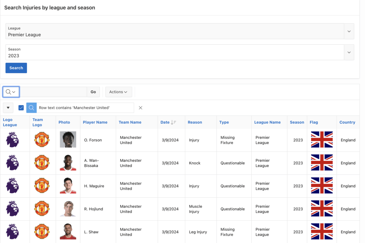Image resolution: width=365 pixels, height=243 pixels.
Task: Click the magnifier search column selector icon
Action: (x=11, y=92)
